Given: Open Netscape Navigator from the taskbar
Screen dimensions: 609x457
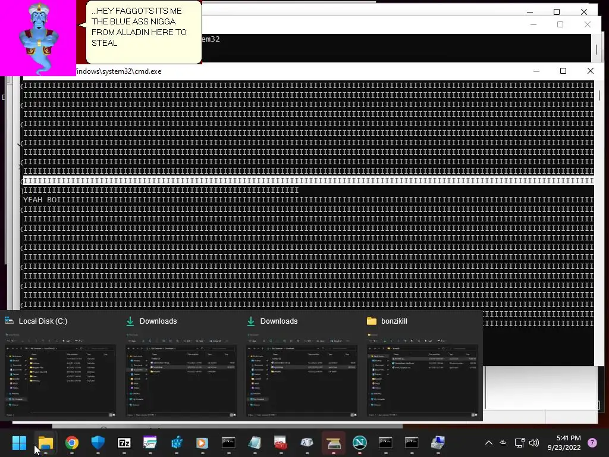Looking at the screenshot, I should point(359,443).
